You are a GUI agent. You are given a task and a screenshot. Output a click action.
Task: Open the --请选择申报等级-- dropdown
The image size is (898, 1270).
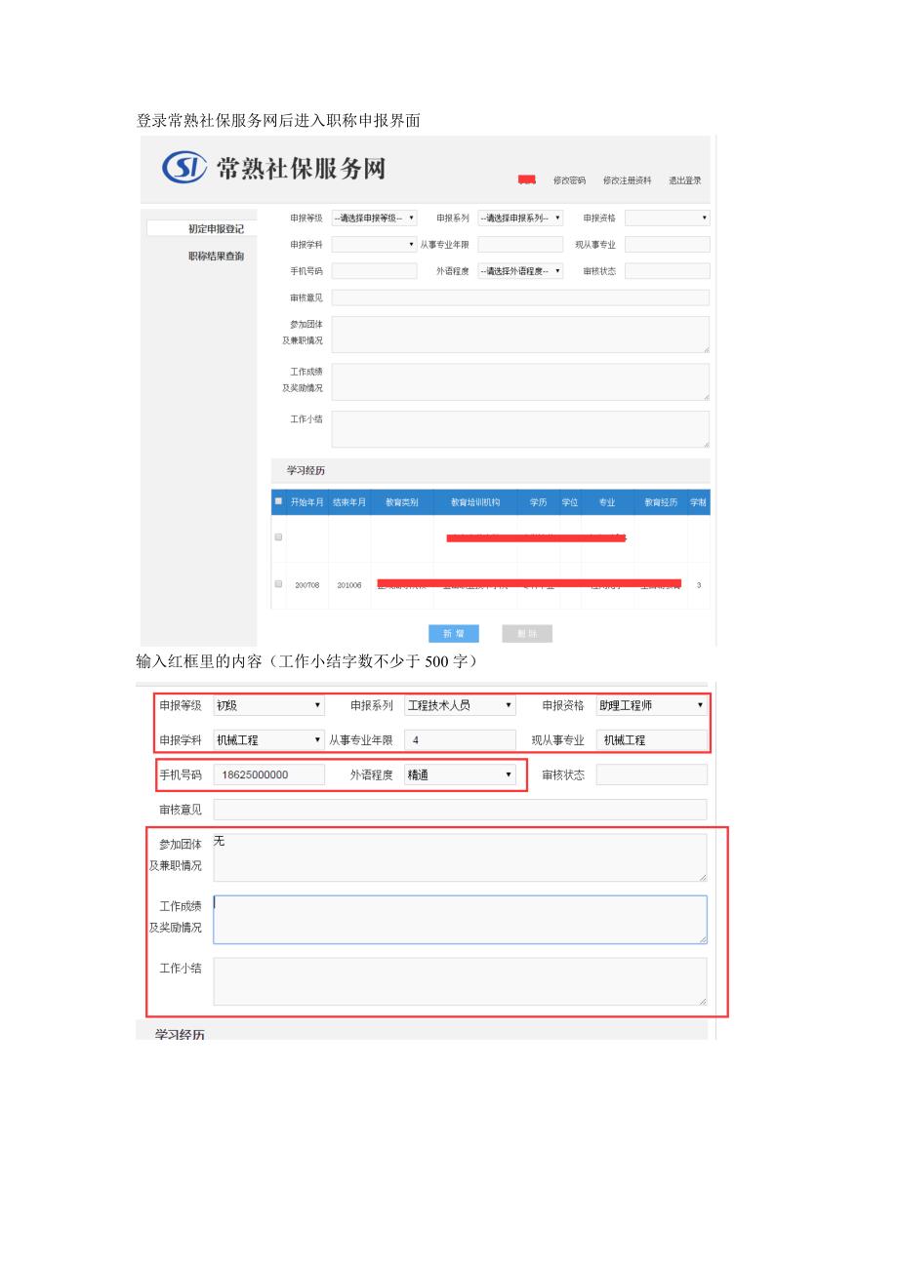(375, 218)
